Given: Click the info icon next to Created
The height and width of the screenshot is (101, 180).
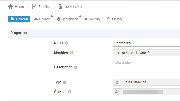Looking at the screenshot, I should pyautogui.click(x=70, y=92).
